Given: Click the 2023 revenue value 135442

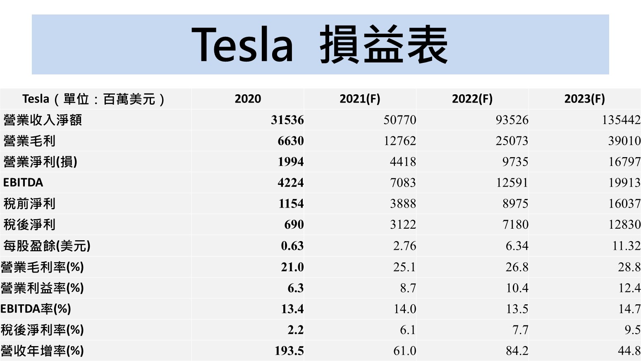Looking at the screenshot, I should pyautogui.click(x=621, y=120).
